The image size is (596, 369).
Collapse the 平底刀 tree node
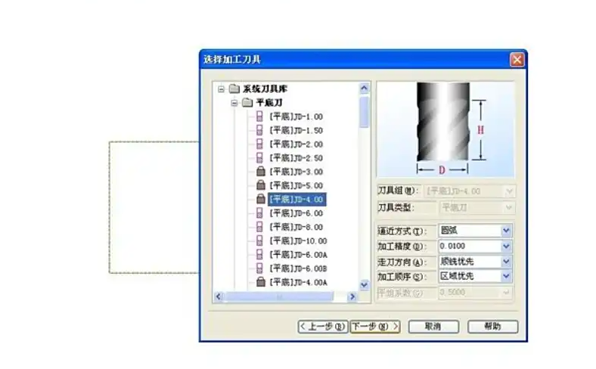tap(234, 103)
